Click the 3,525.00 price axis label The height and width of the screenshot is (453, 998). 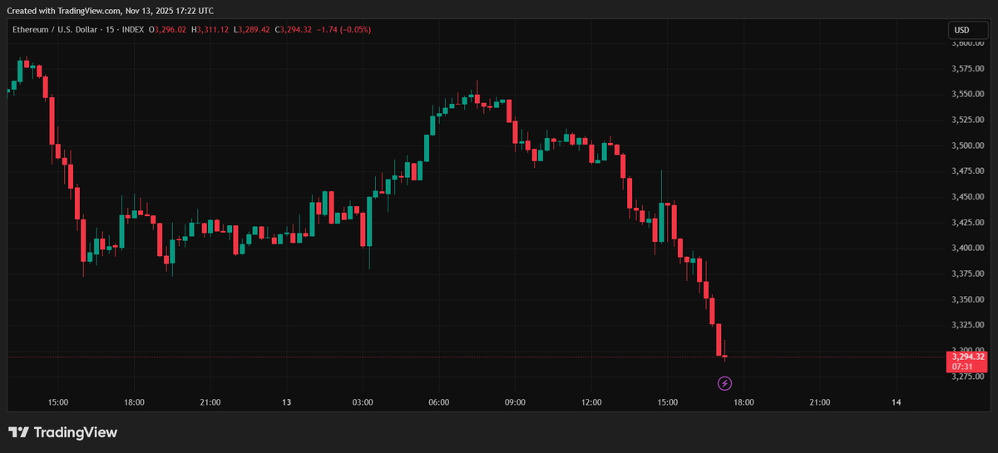click(969, 120)
